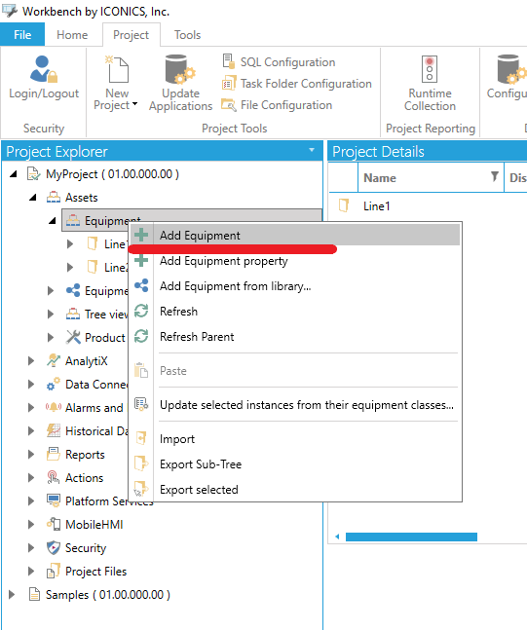Collapse the Assets tree node
527x630 pixels.
33,198
